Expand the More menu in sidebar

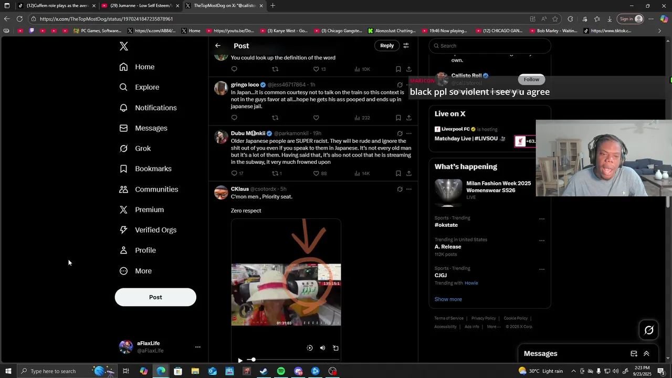pos(135,271)
